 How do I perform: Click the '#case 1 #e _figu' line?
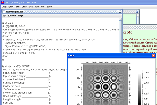pos(46,50)
